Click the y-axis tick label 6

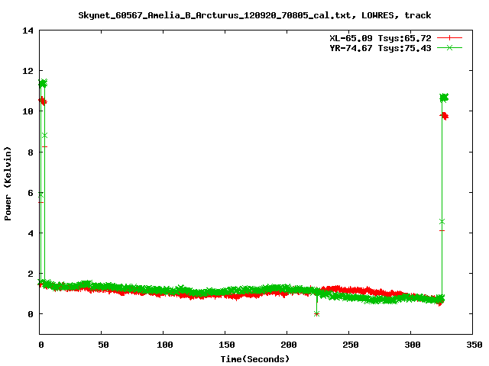coord(31,193)
